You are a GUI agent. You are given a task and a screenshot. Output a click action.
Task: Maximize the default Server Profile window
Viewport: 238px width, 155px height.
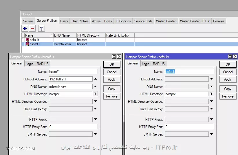[230, 57]
